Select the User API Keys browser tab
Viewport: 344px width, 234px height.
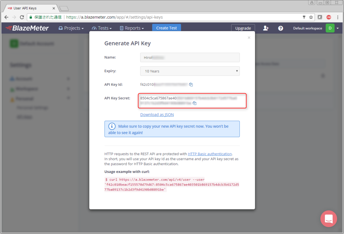[x=31, y=8]
